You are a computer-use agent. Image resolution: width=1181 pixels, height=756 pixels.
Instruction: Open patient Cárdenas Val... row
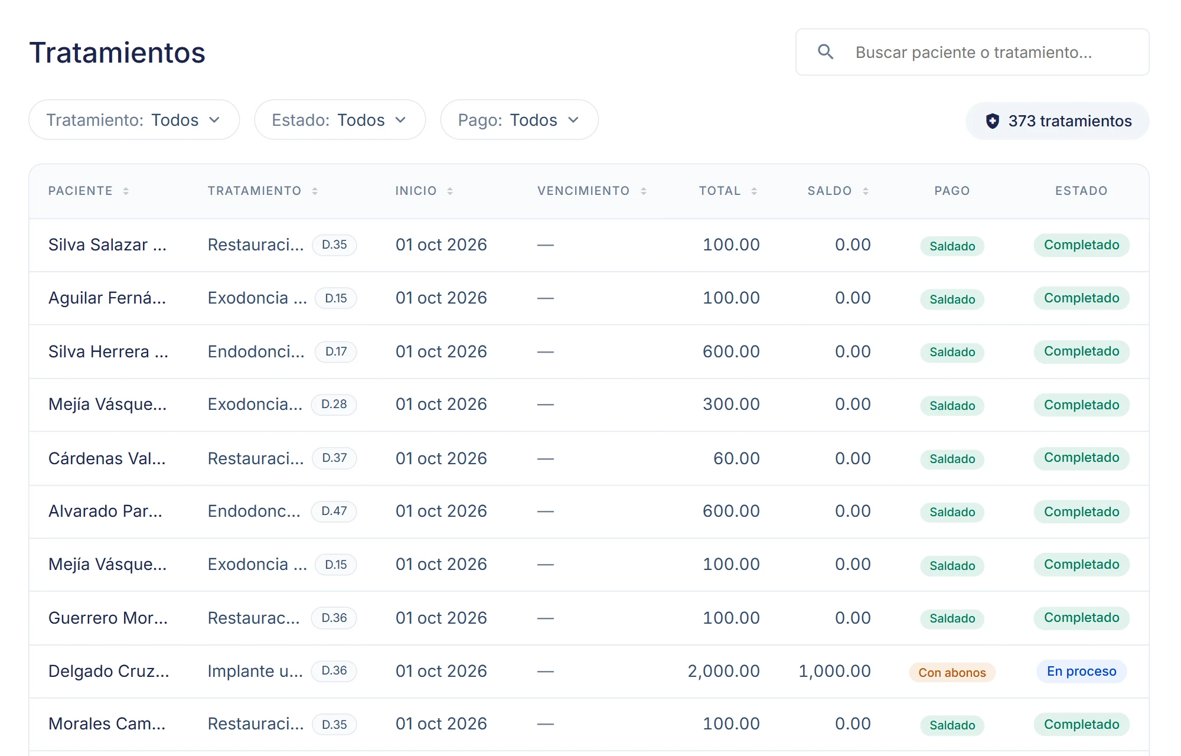589,458
